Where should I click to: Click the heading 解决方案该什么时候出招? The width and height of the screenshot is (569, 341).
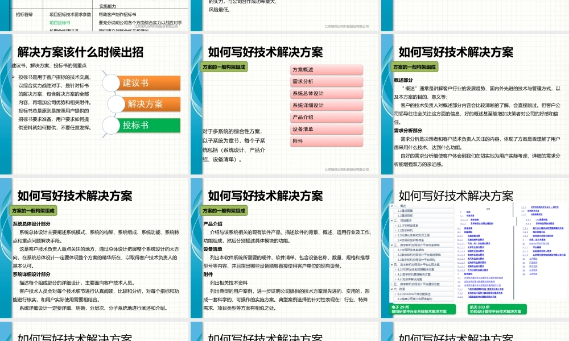[80, 52]
